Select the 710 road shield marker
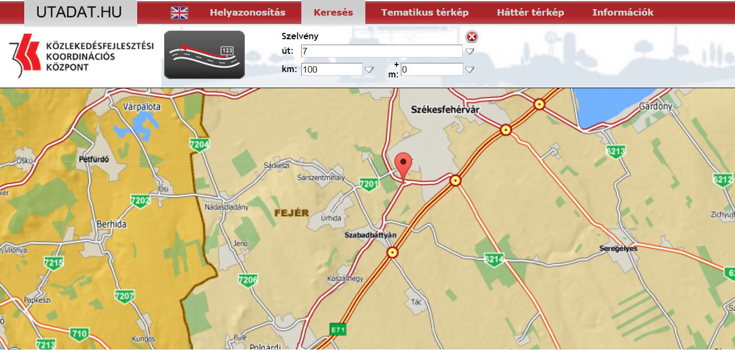The image size is (735, 350). 79,334
